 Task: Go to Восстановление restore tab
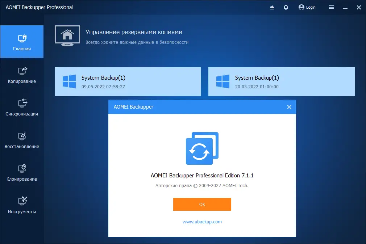22,140
